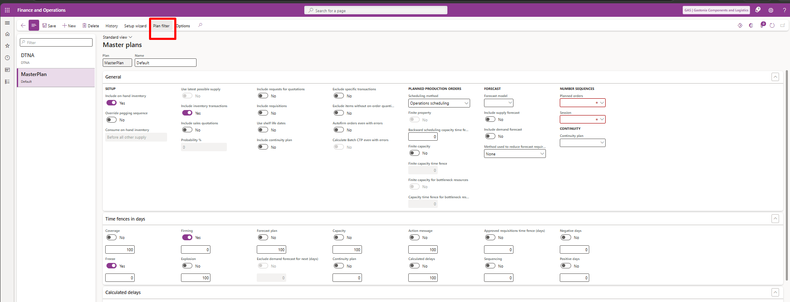Screen dimensions: 790x302
Task: Select the DTNA plan in list
Action: (x=56, y=58)
